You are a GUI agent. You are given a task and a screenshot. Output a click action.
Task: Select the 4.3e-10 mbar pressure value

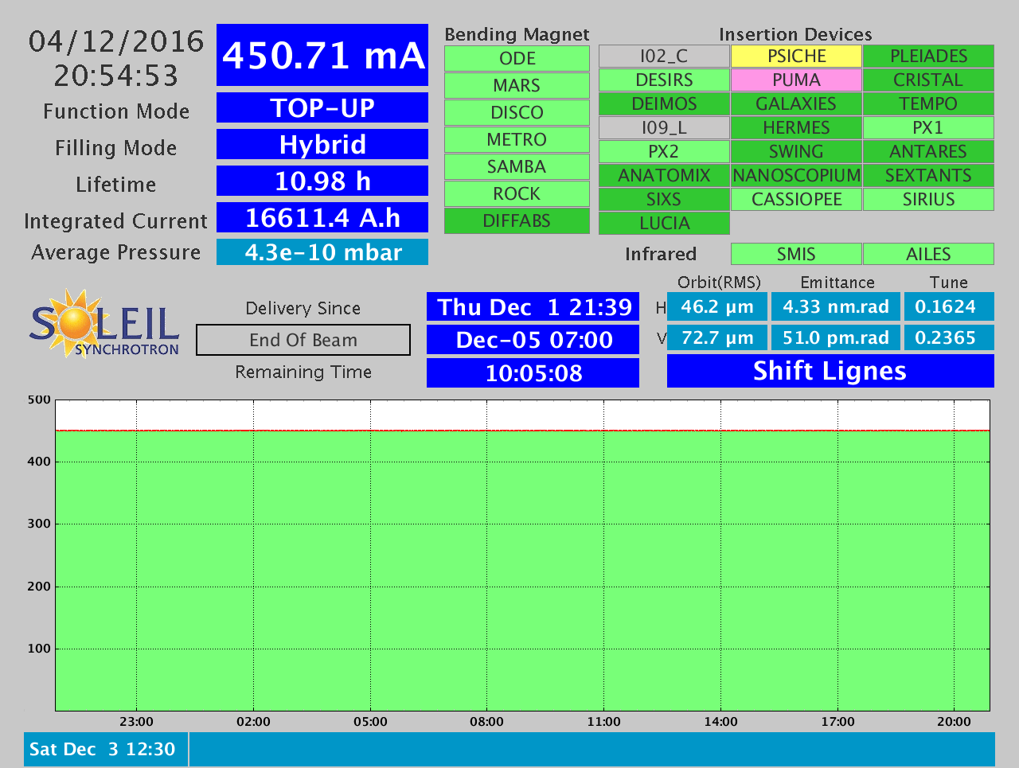[x=322, y=252]
